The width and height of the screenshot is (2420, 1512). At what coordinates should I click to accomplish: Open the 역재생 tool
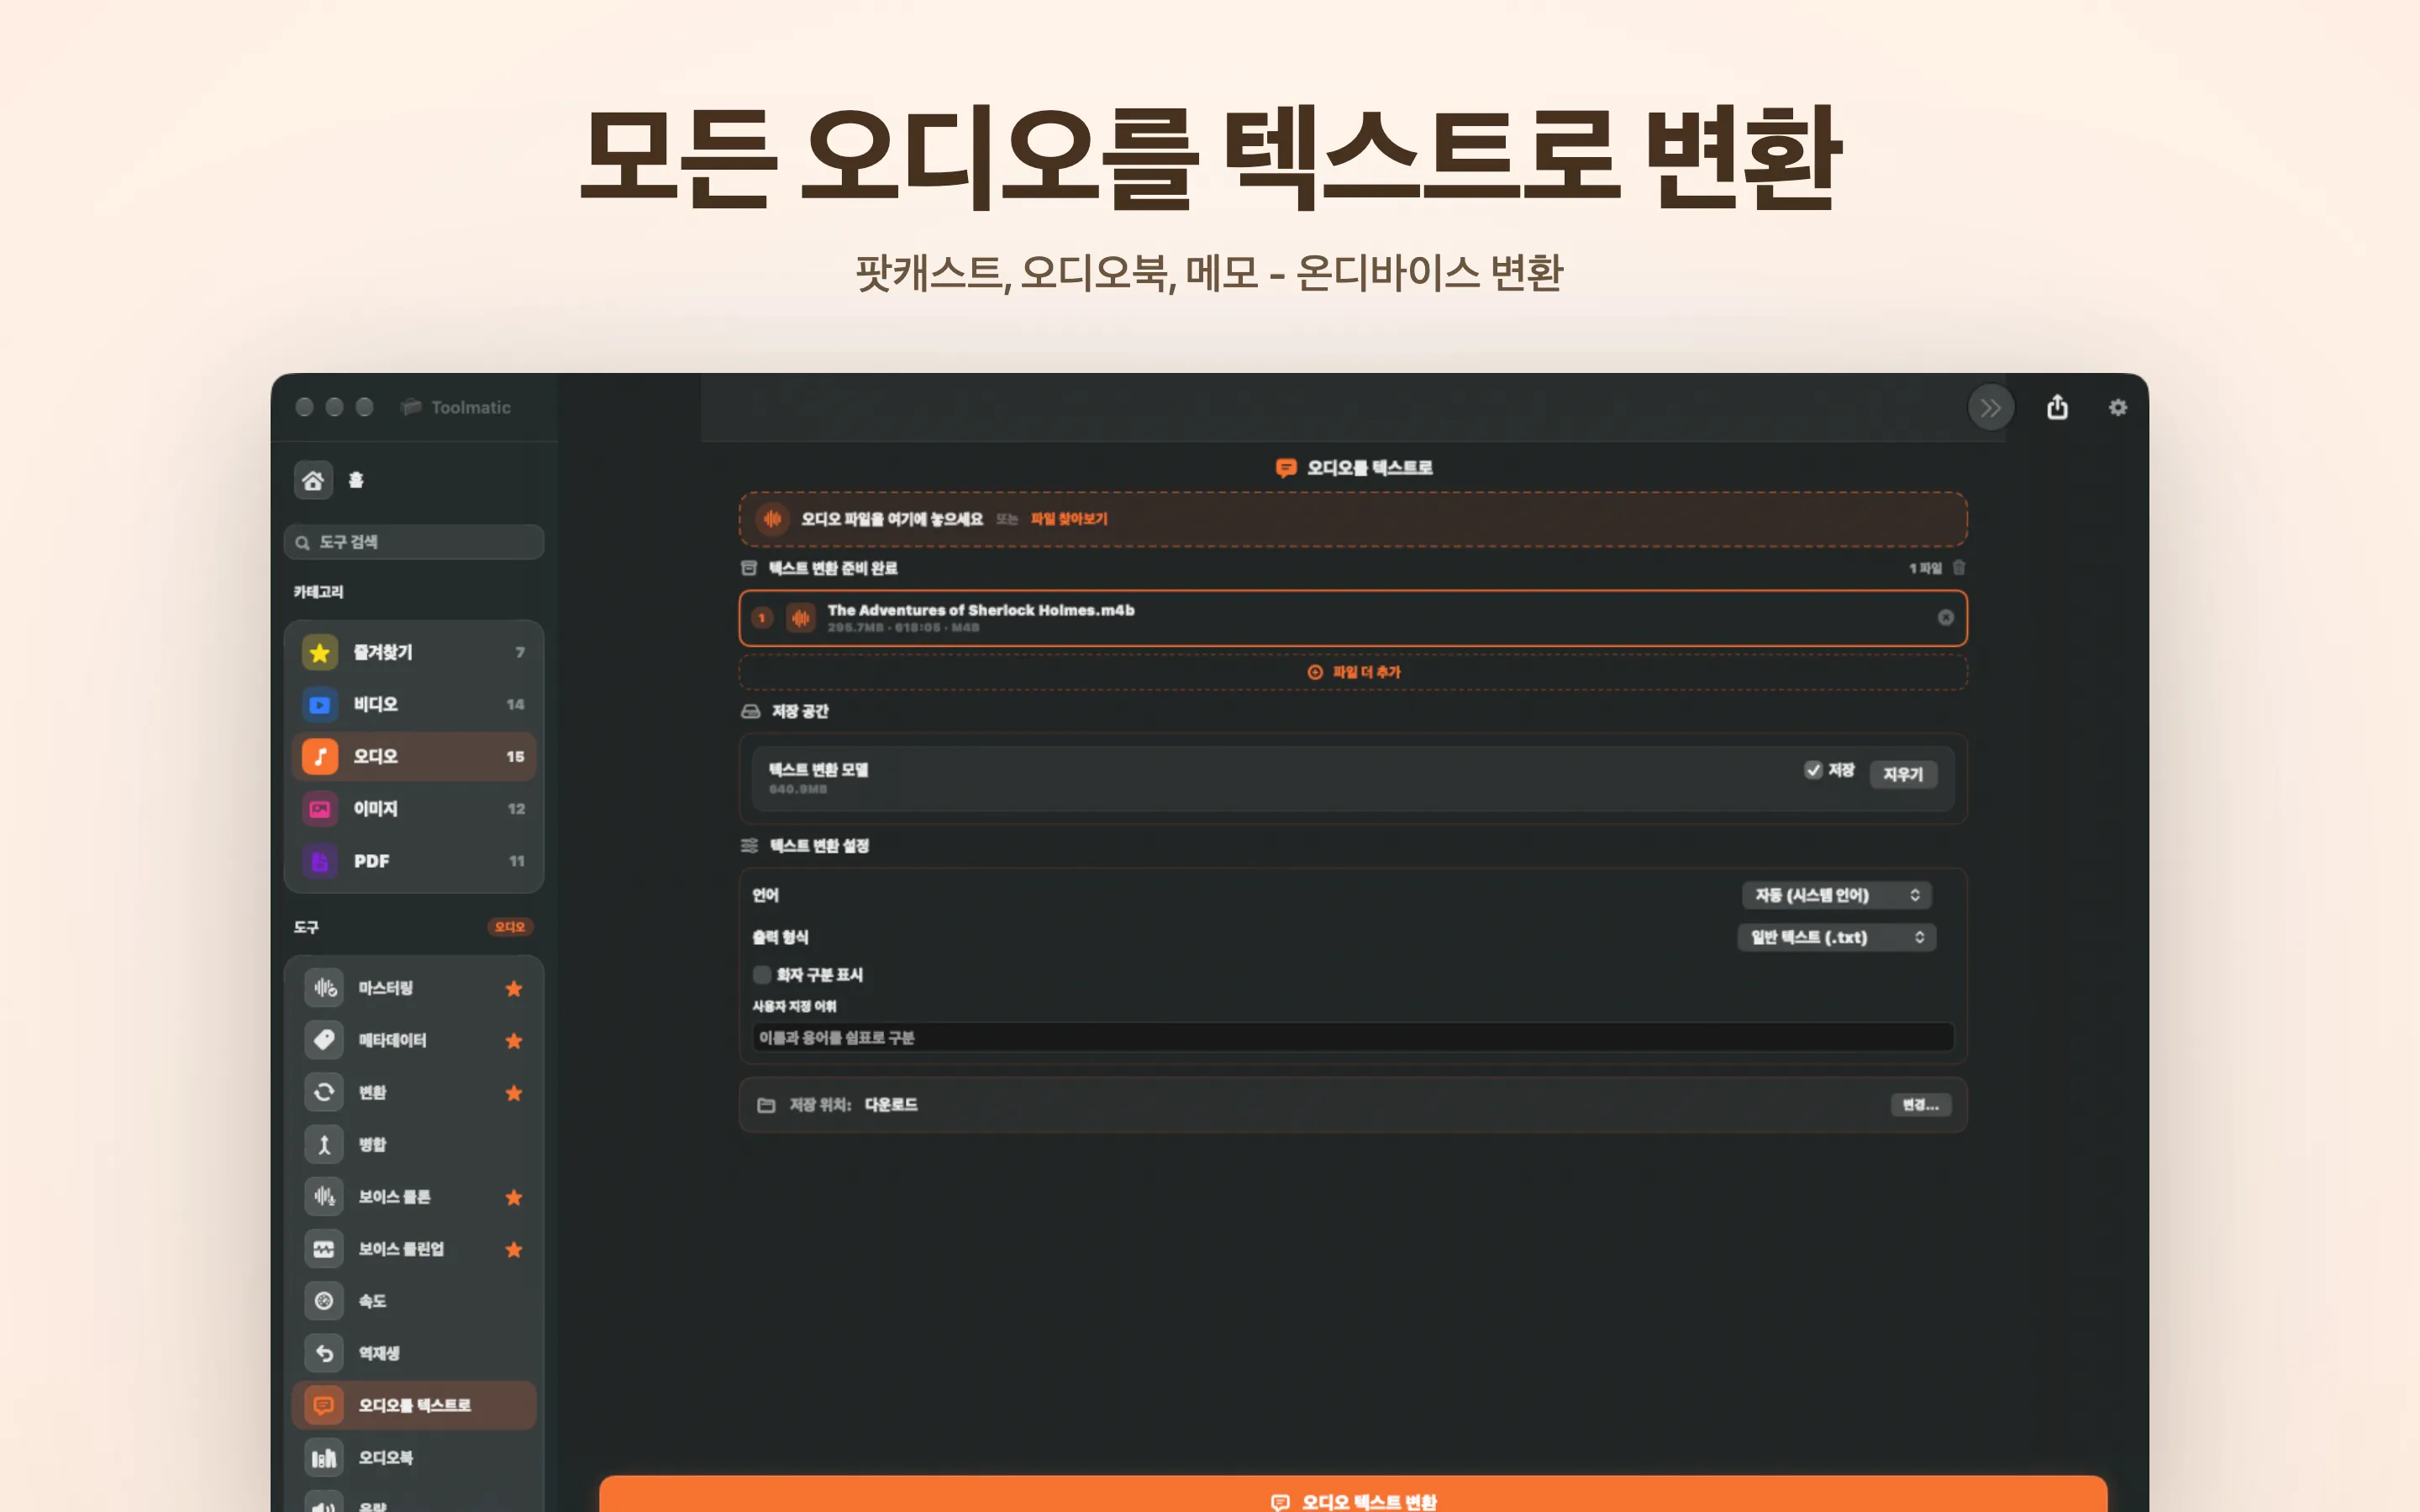point(413,1353)
